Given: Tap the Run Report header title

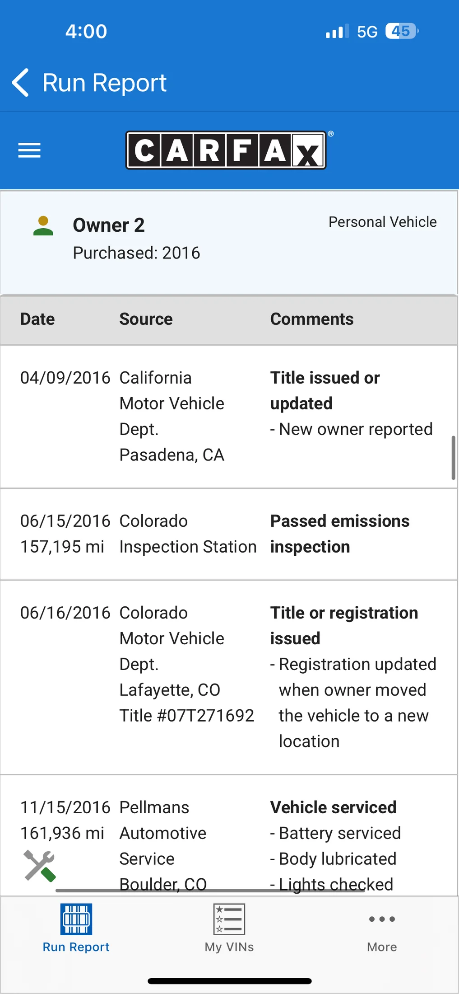Looking at the screenshot, I should 104,83.
